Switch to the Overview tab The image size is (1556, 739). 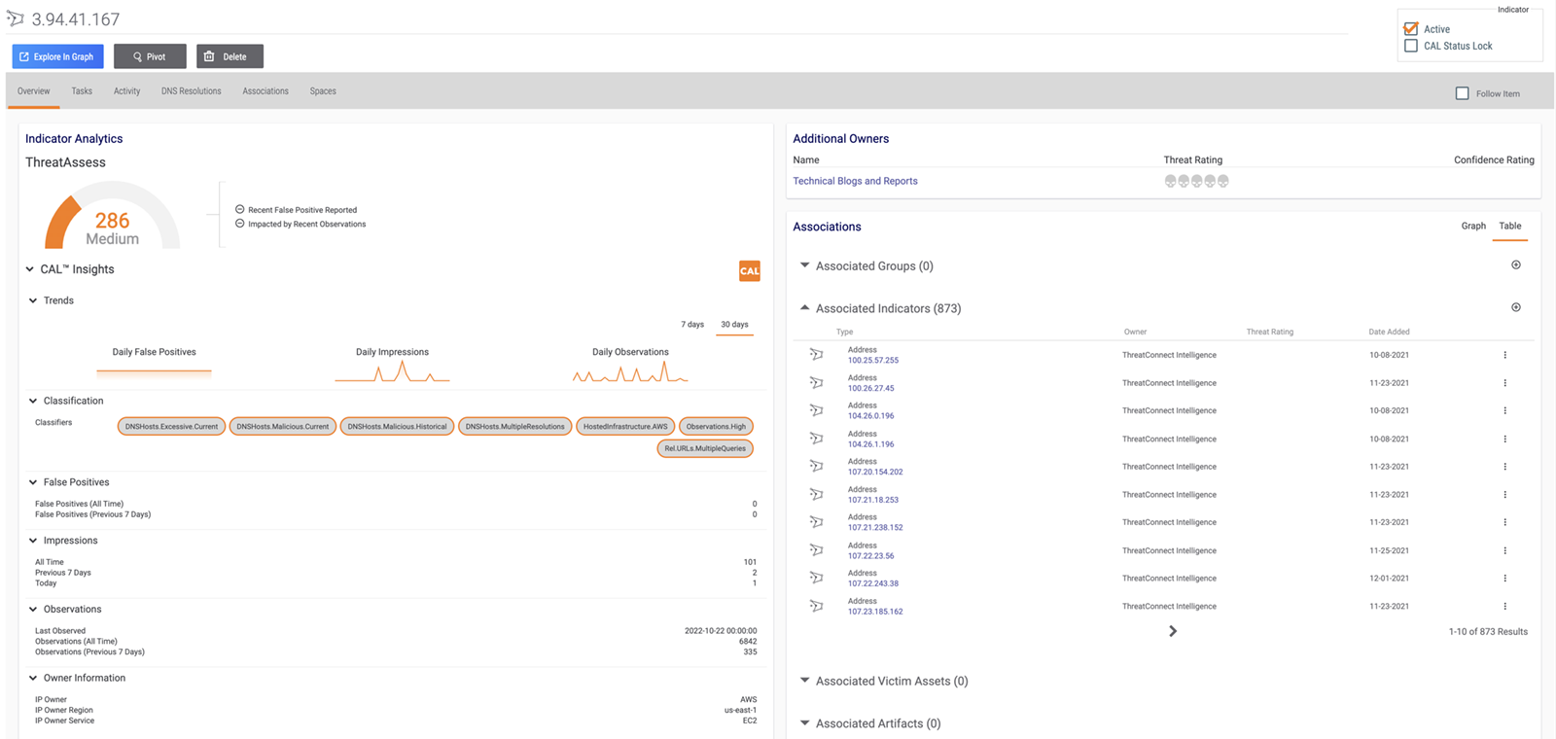(33, 91)
